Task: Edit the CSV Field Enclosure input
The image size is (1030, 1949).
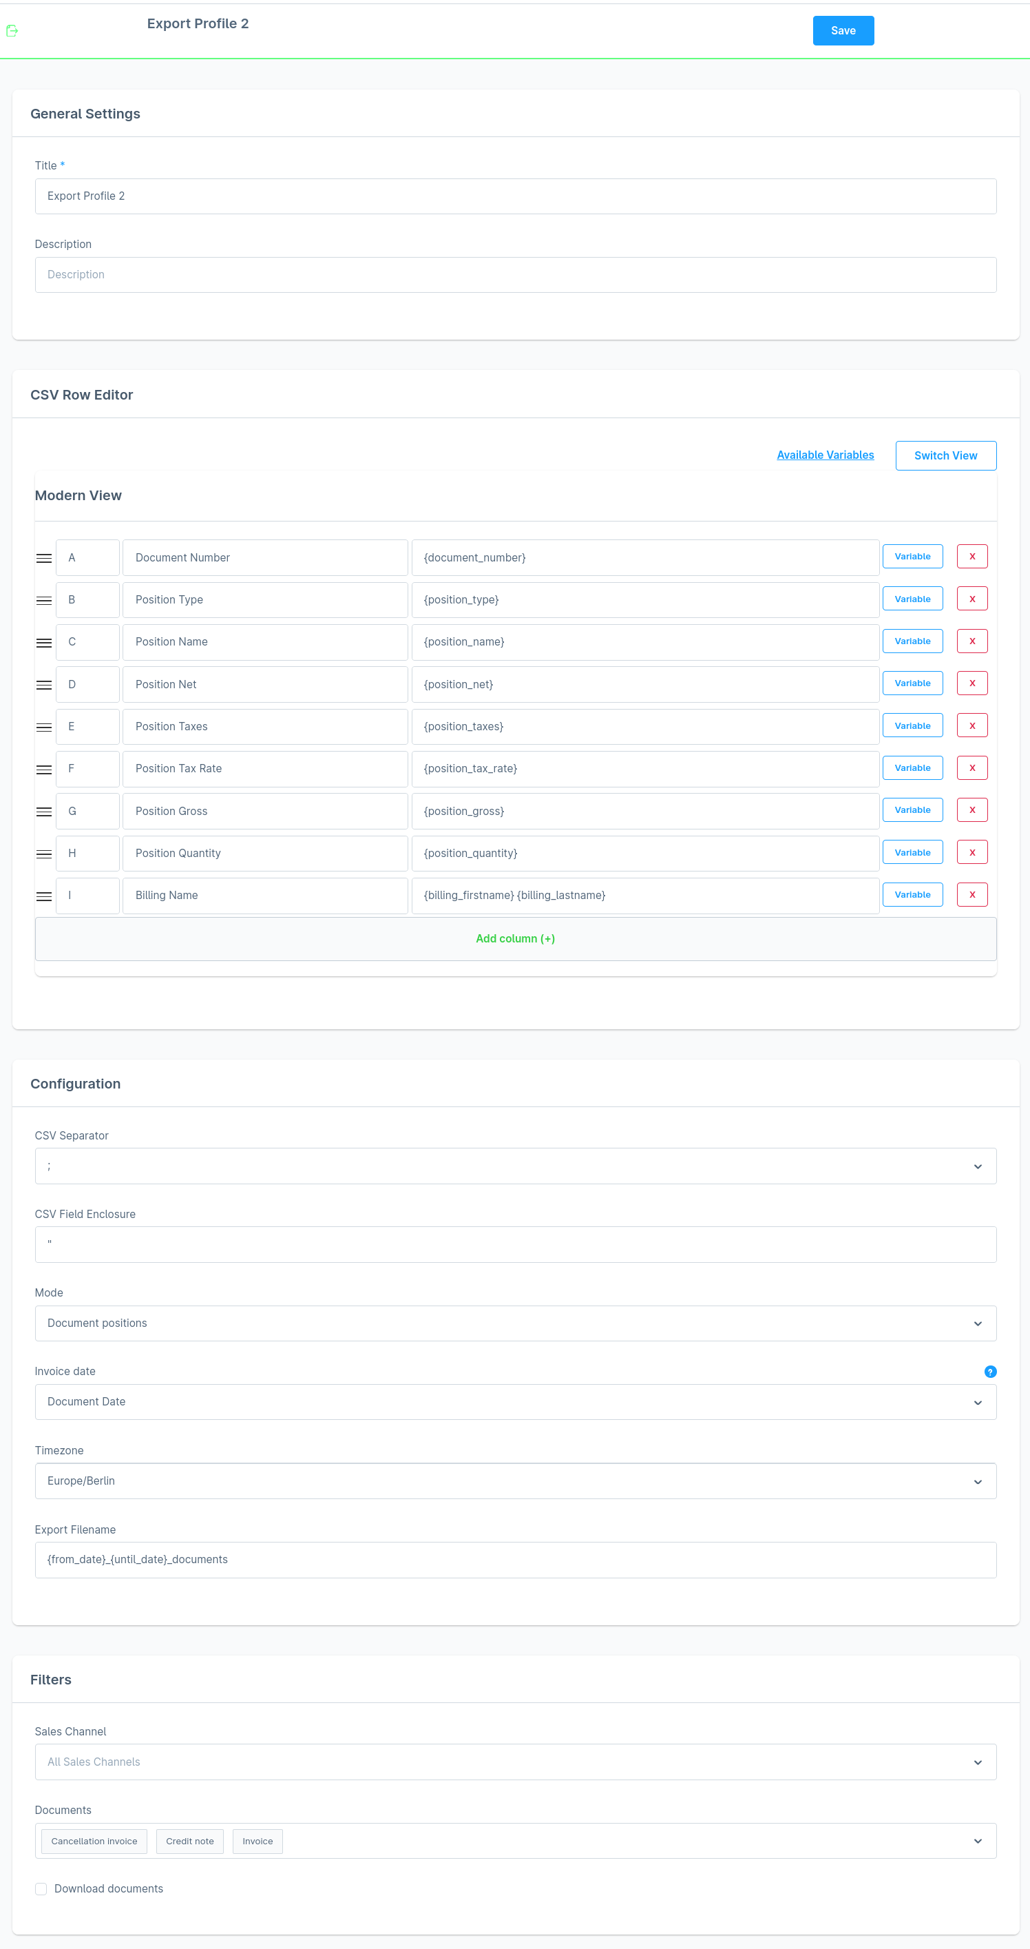Action: (515, 1245)
